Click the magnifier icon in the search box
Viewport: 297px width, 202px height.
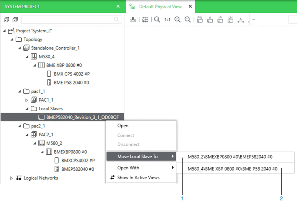[116, 19]
